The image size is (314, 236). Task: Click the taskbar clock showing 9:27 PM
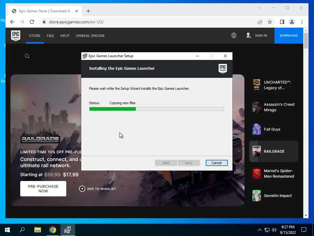[288, 227]
